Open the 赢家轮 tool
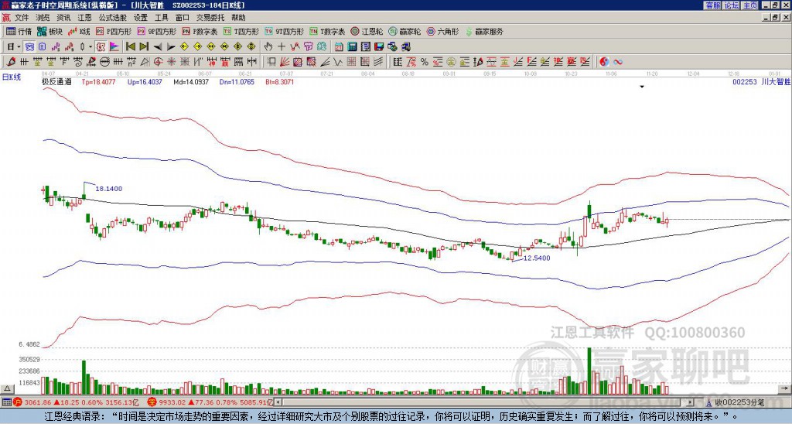 click(x=405, y=32)
